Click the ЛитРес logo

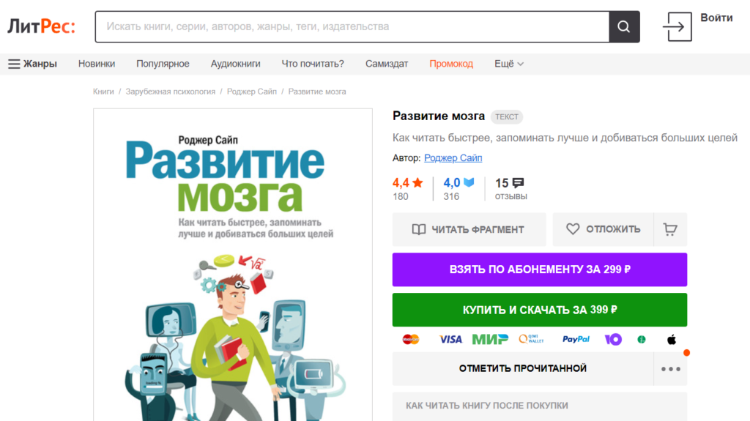[41, 26]
